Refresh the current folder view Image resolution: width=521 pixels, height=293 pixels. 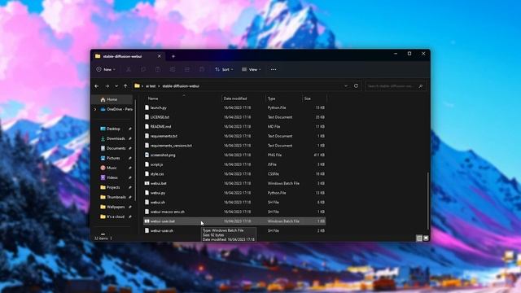(356, 85)
